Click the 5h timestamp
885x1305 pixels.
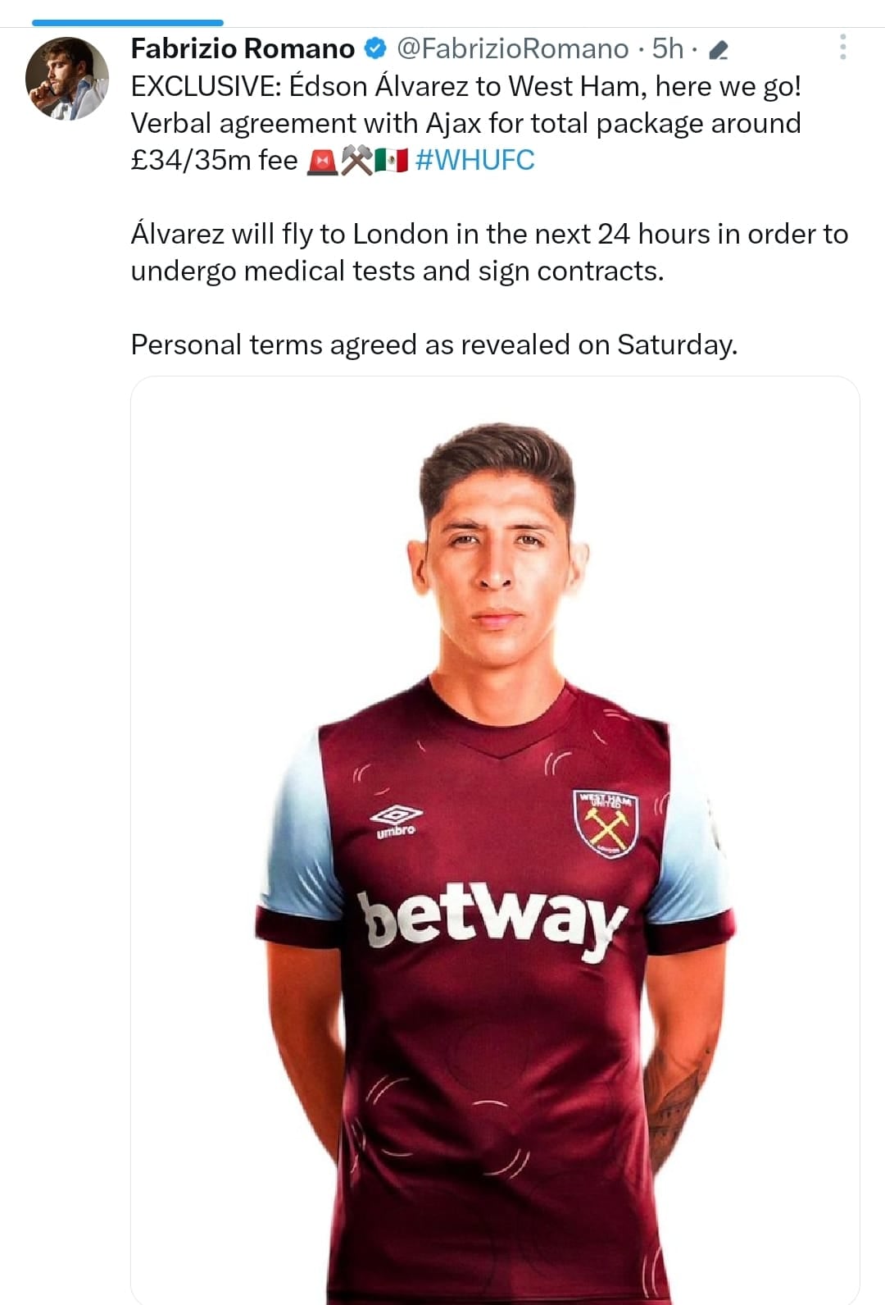[667, 49]
